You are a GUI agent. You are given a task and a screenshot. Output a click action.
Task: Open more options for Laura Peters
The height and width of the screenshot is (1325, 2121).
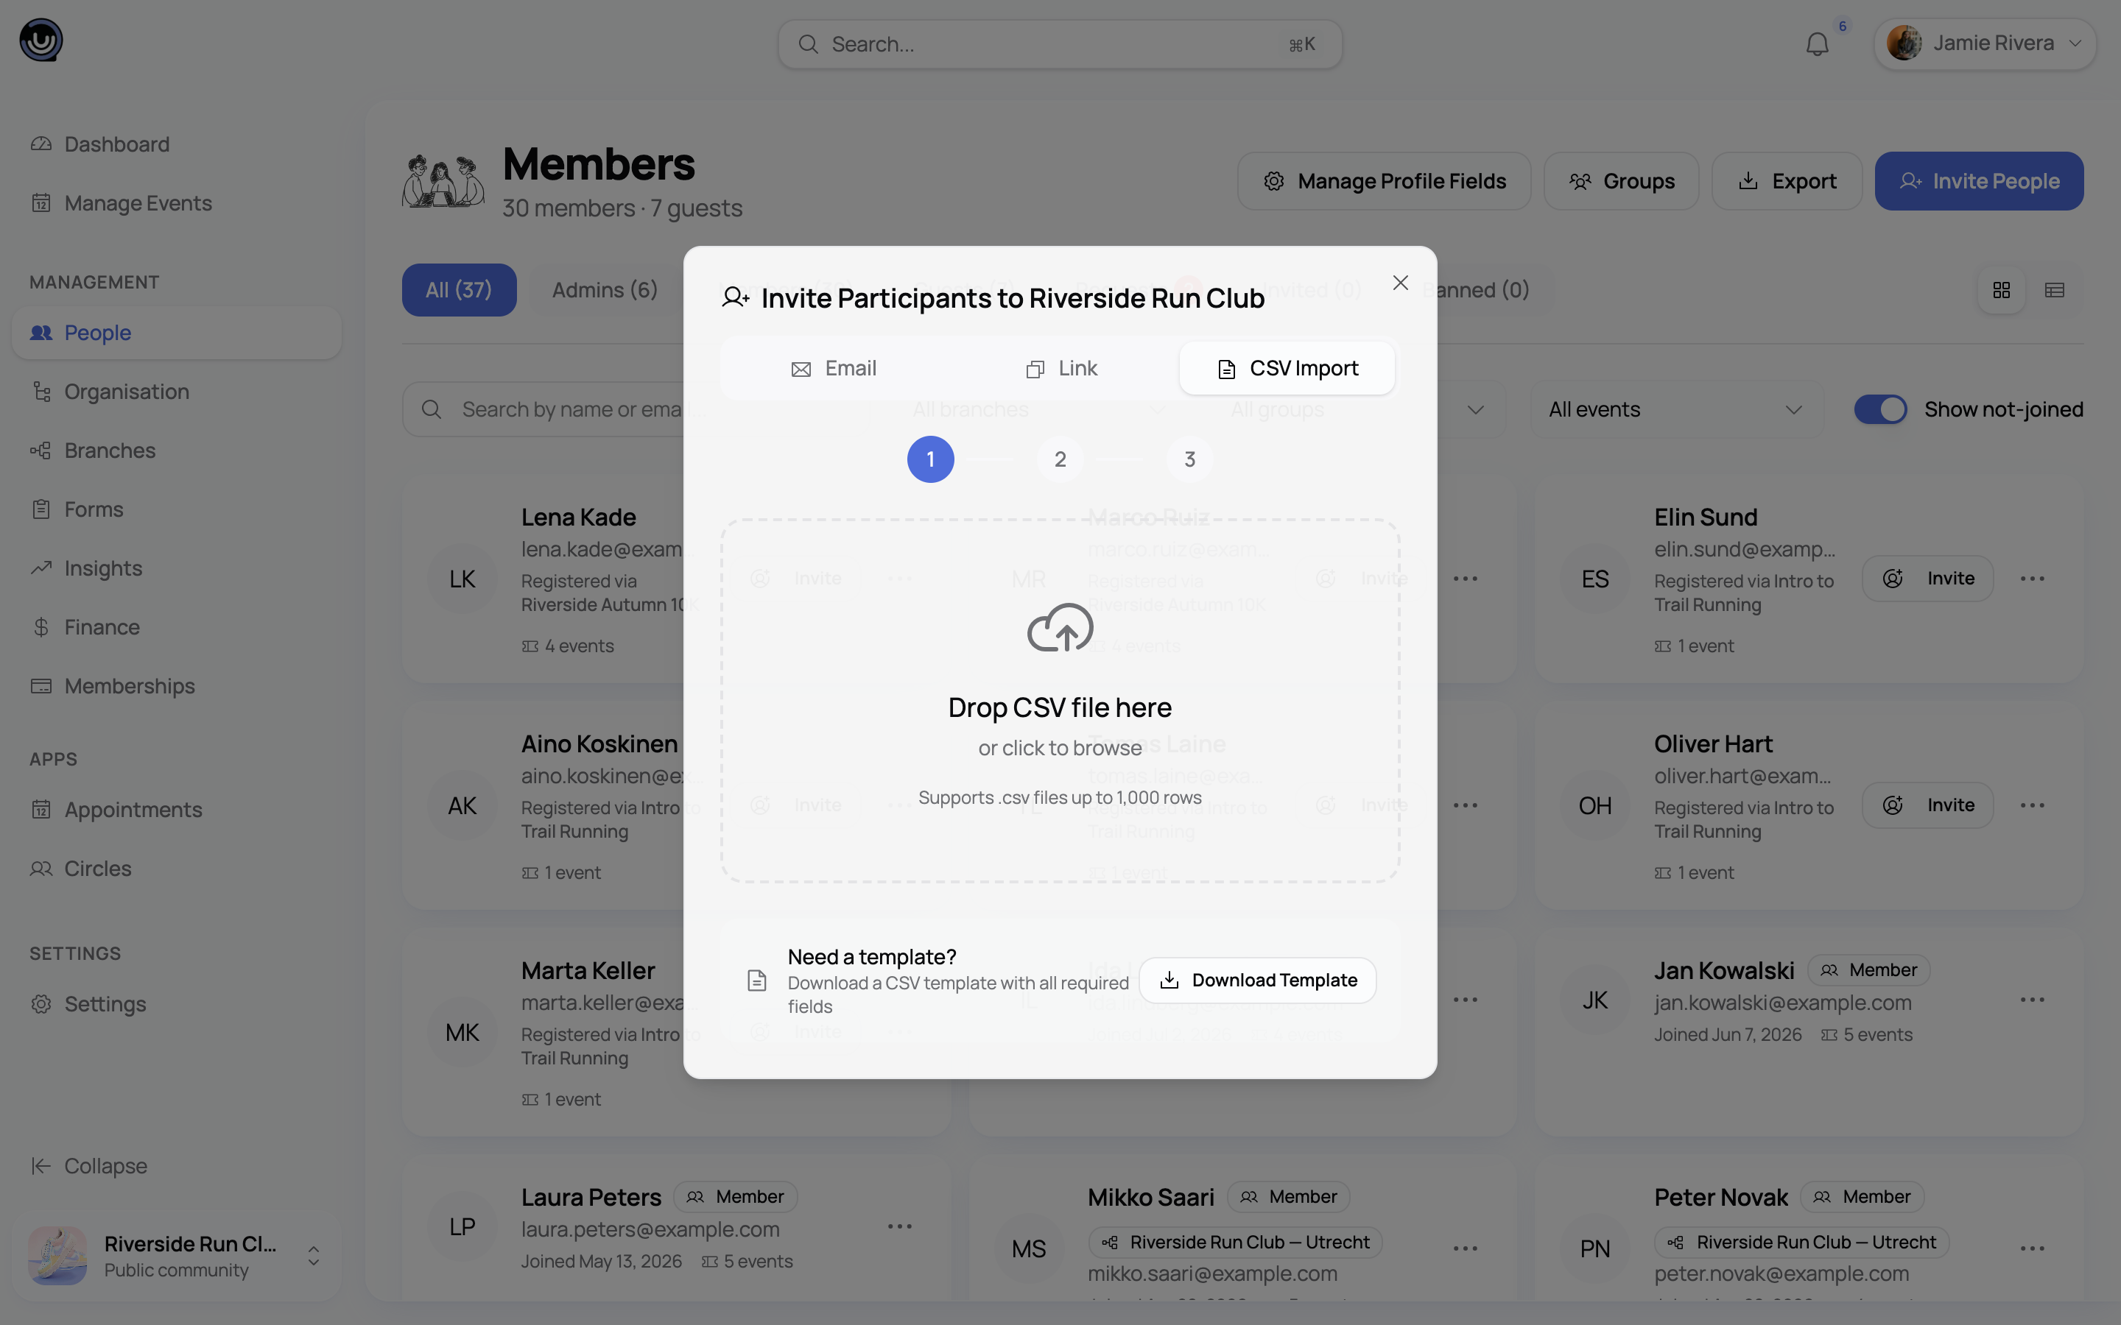(x=899, y=1227)
